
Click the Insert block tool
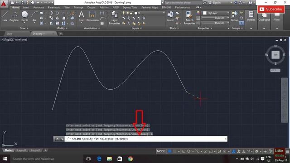tap(170, 16)
